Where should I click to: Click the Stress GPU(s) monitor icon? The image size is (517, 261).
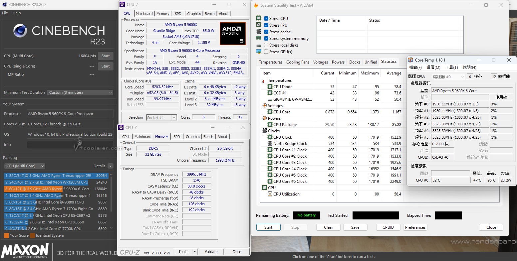(259, 52)
